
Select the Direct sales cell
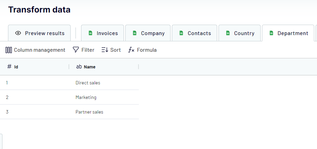pos(88,83)
